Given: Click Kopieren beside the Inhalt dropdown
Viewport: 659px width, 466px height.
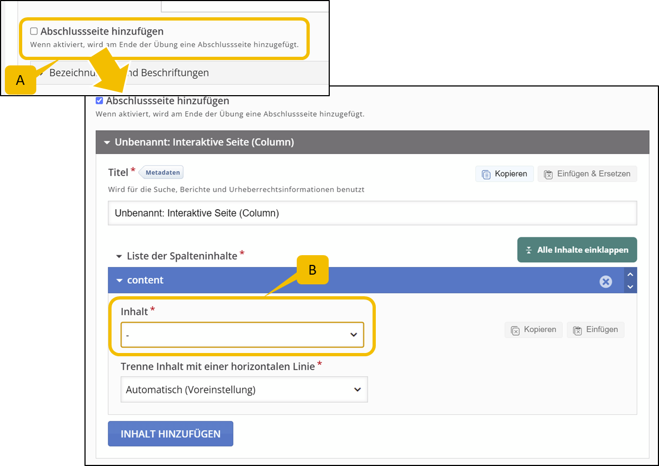Looking at the screenshot, I should click(533, 330).
